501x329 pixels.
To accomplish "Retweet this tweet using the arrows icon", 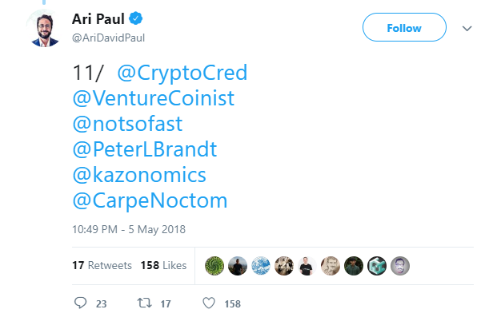I will 146,303.
